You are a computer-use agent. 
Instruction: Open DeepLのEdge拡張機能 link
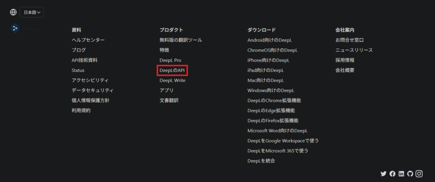(271, 111)
